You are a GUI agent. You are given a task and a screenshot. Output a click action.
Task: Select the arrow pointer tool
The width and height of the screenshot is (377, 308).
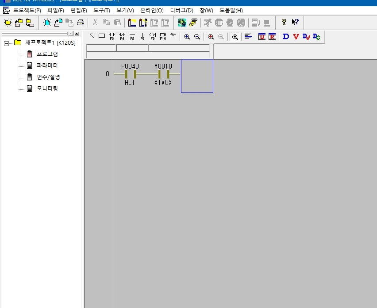point(92,36)
